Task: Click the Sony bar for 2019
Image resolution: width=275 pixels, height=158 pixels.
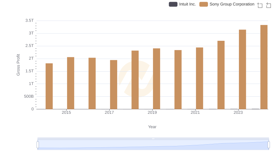Action: click(x=157, y=78)
